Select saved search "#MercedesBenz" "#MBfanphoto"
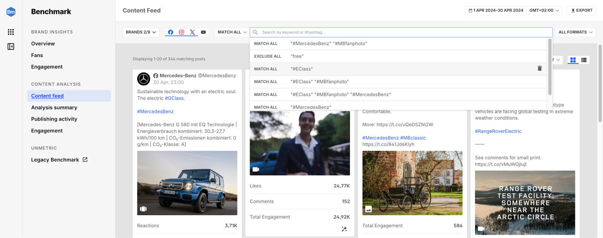 coord(398,44)
